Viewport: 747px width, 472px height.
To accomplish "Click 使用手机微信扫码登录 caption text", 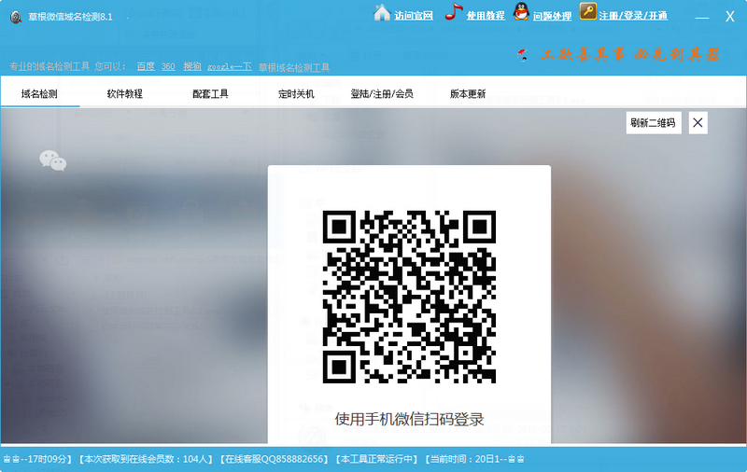I will coord(409,419).
